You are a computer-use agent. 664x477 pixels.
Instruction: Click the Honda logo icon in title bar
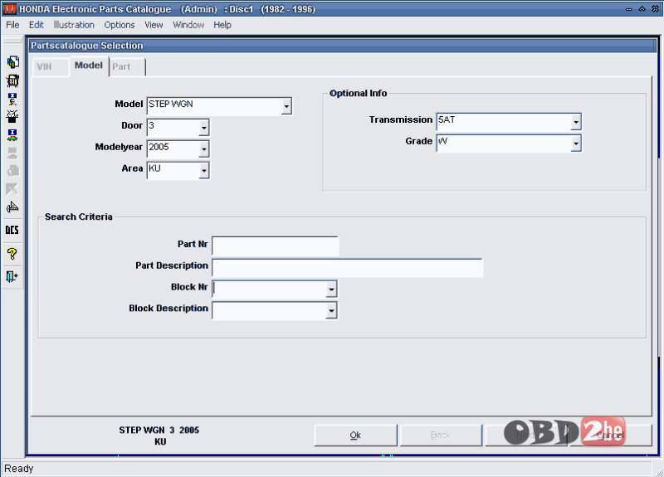point(9,9)
